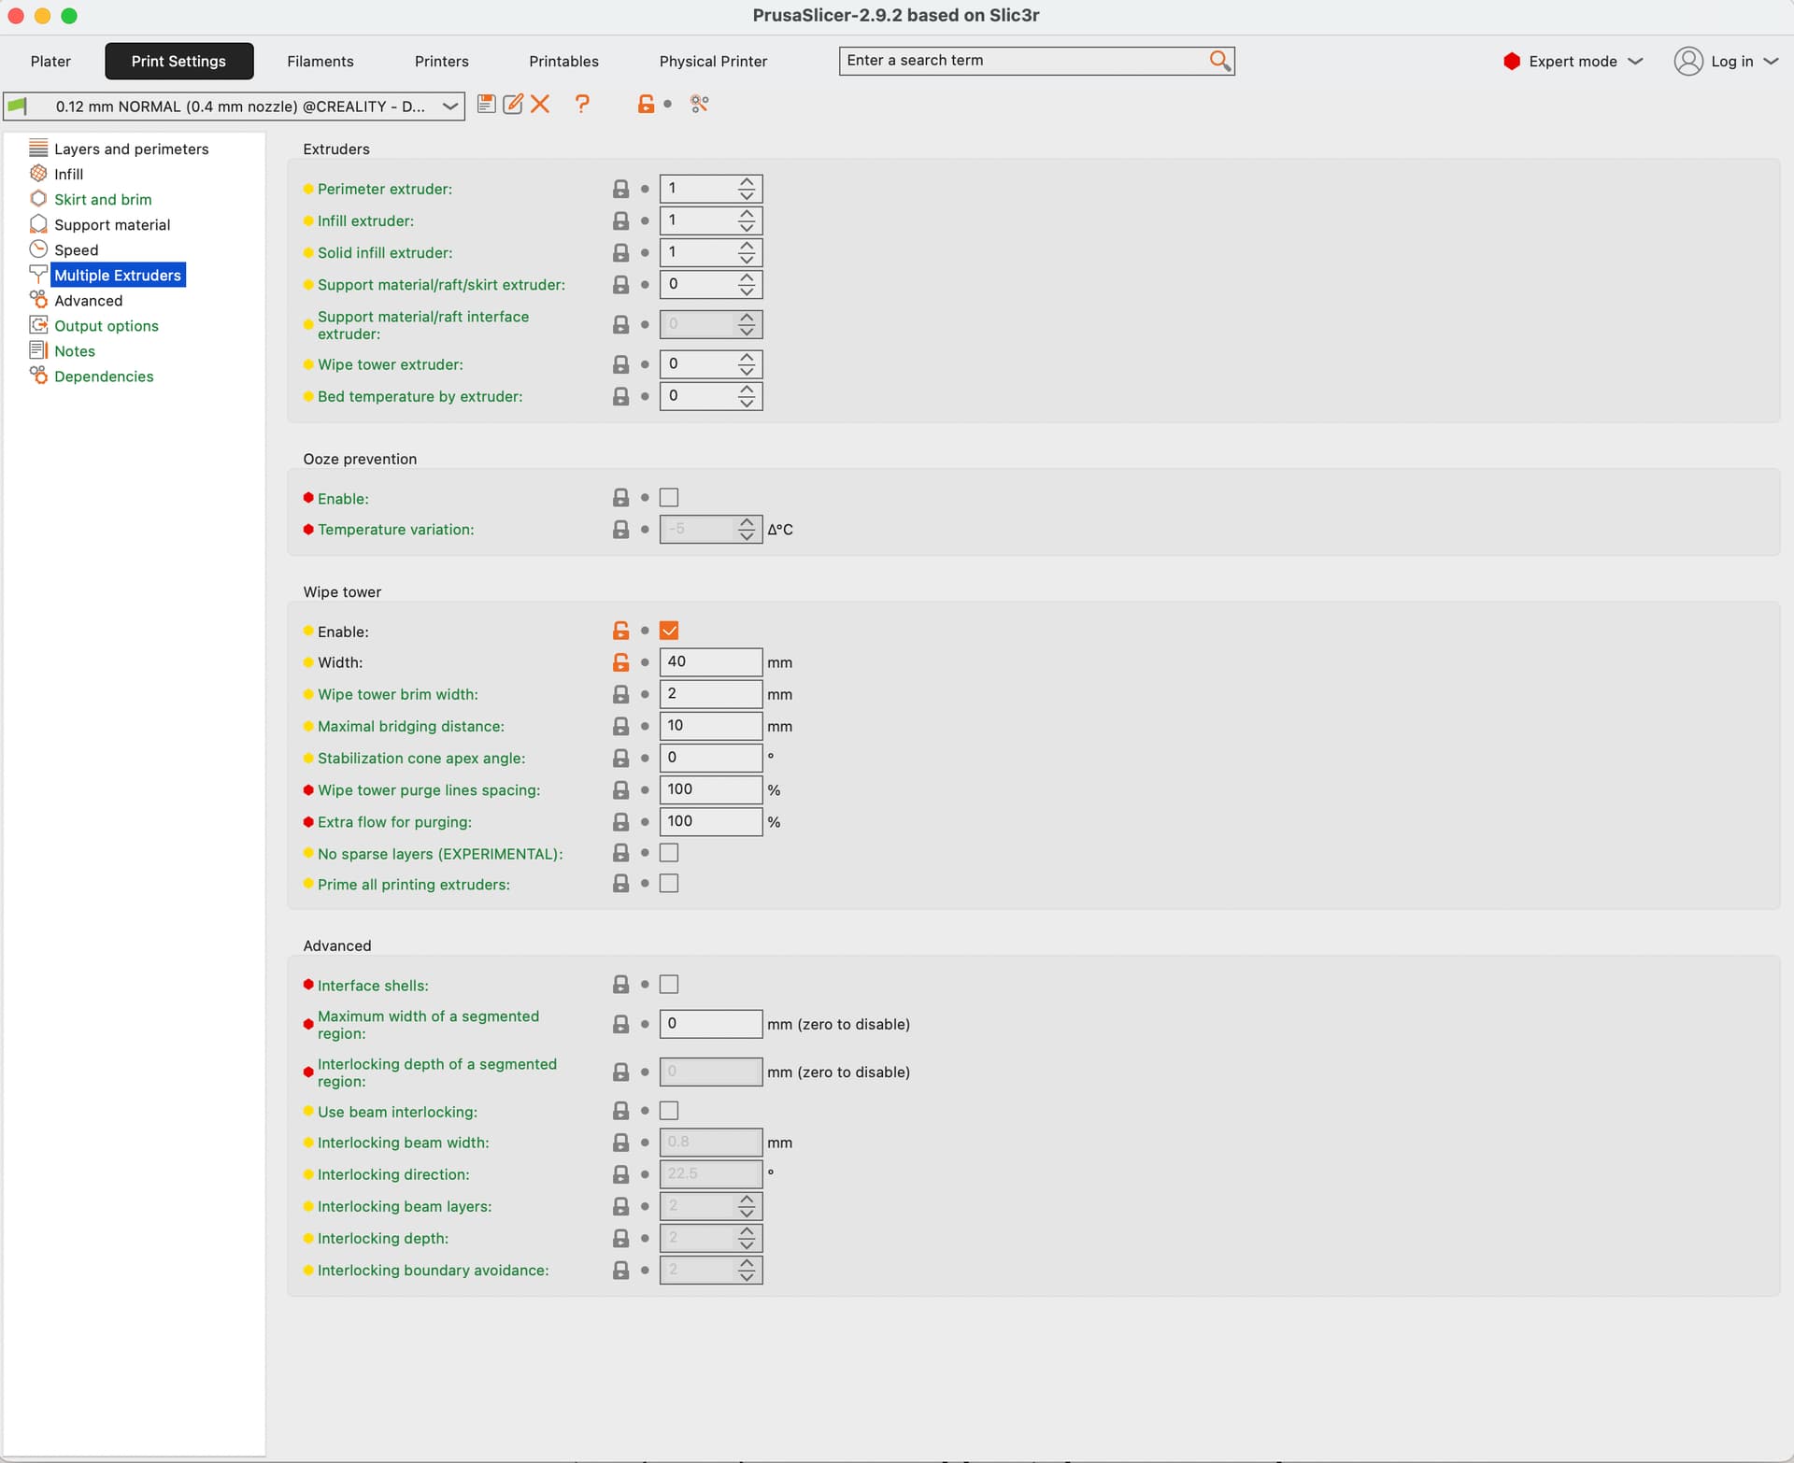Go to Output options page
This screenshot has height=1463, width=1794.
click(x=106, y=325)
